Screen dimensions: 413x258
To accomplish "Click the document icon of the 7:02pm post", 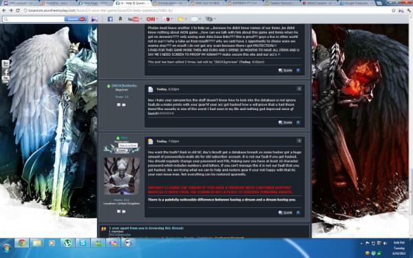I will pos(151,141).
